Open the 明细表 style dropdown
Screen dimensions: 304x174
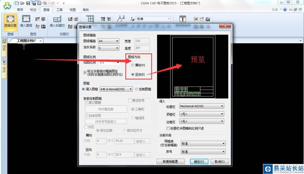coord(203,144)
